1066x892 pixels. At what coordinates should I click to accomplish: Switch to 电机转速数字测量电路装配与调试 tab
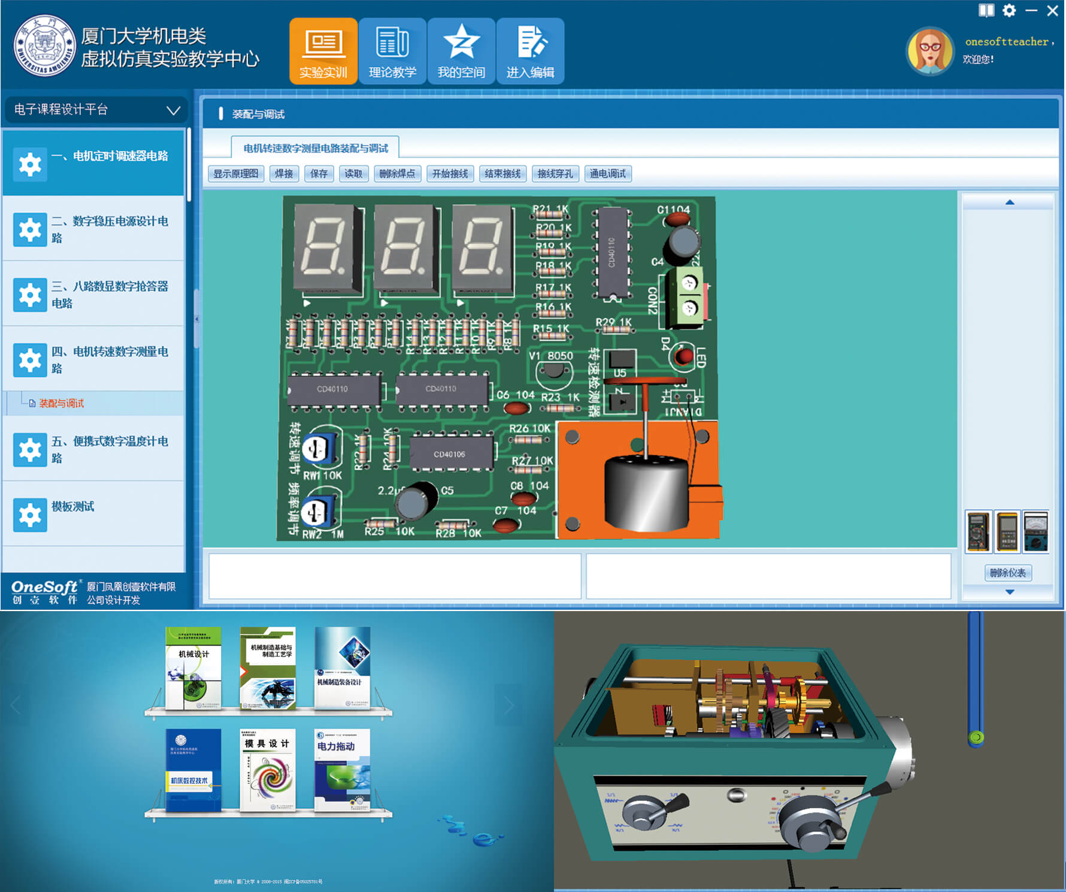click(315, 148)
